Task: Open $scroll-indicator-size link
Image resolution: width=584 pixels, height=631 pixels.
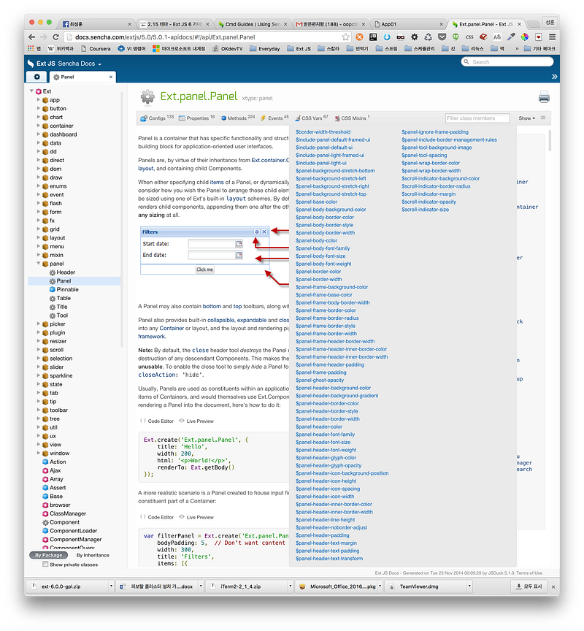Action: 425,210
